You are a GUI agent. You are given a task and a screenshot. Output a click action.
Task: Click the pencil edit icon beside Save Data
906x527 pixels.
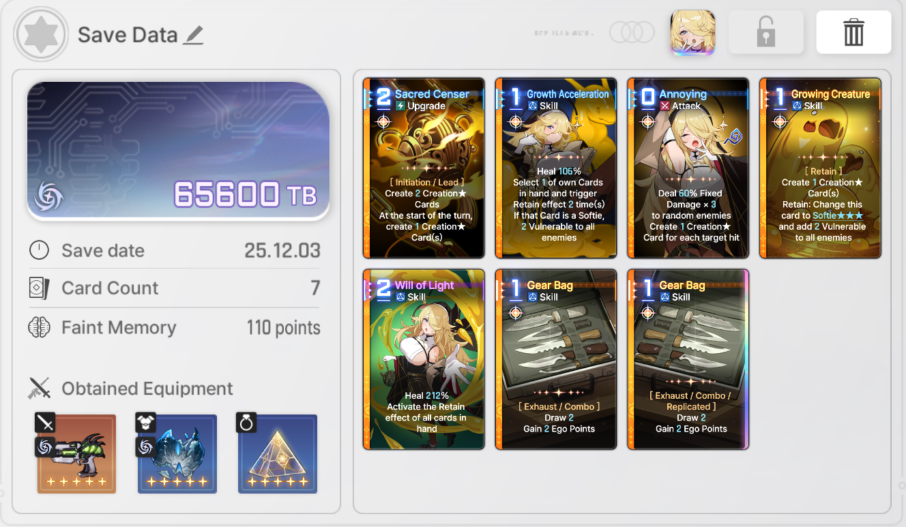point(194,35)
